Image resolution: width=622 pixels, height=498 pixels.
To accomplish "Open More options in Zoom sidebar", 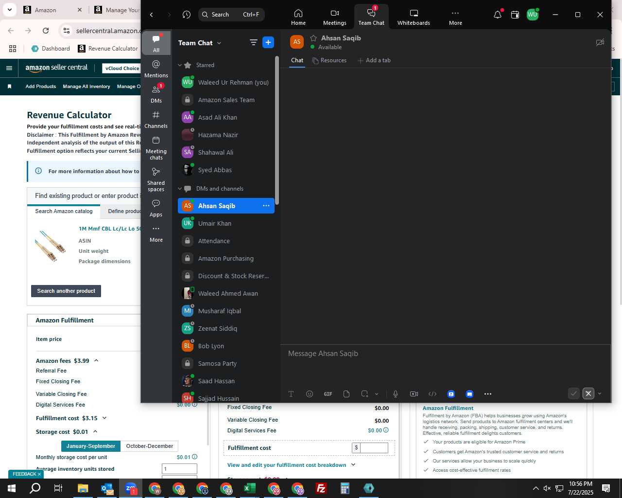I will (x=156, y=233).
